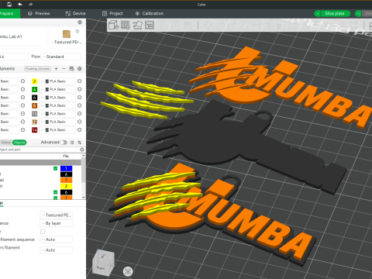
Task: Click the dark red filament 14 swatch
Action: [34, 130]
